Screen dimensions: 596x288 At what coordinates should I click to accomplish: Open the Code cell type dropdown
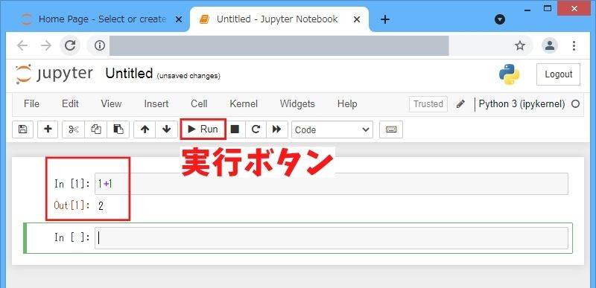pyautogui.click(x=332, y=129)
